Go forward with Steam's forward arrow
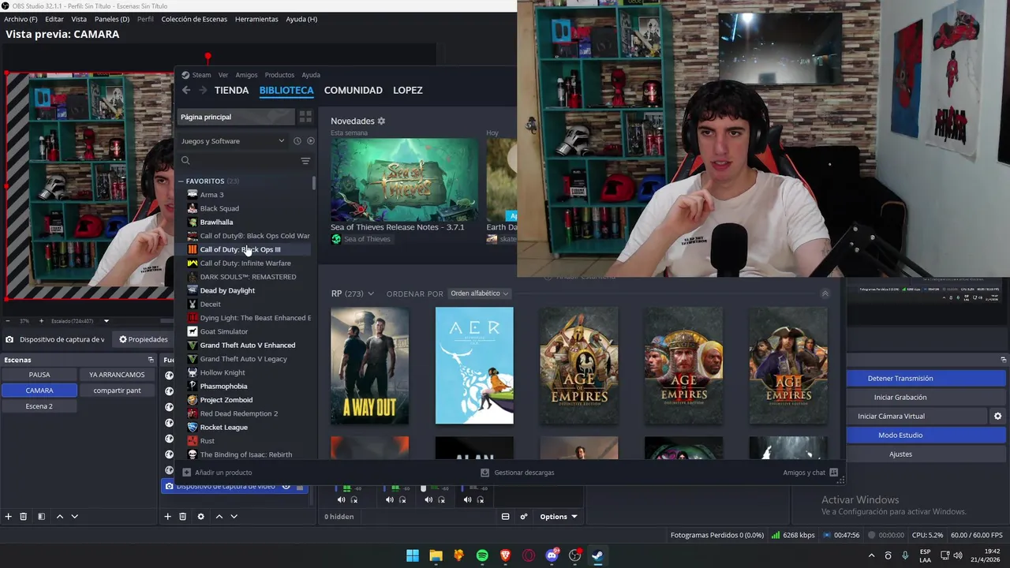 203,90
